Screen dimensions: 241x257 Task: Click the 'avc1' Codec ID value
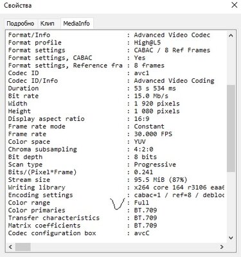pos(141,73)
